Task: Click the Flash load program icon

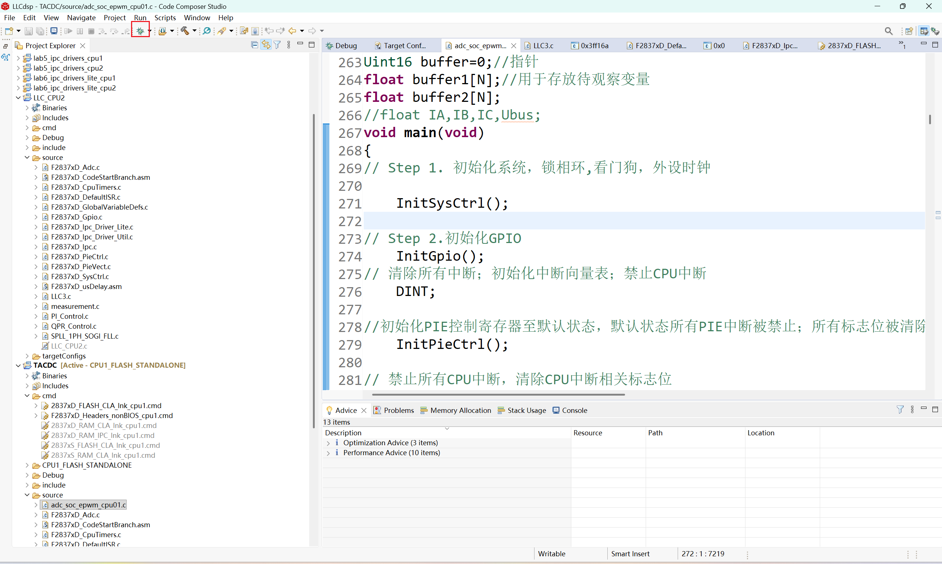Action: pyautogui.click(x=162, y=31)
